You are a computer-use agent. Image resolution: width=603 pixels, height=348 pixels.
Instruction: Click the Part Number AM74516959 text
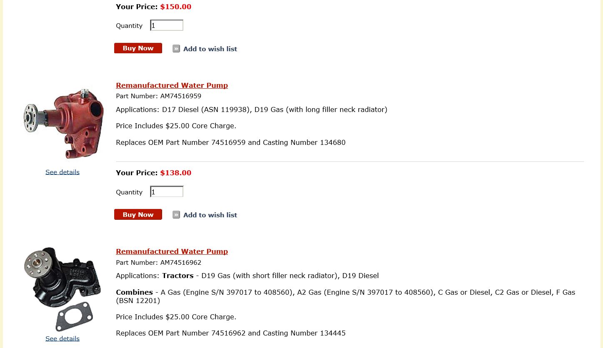point(158,96)
